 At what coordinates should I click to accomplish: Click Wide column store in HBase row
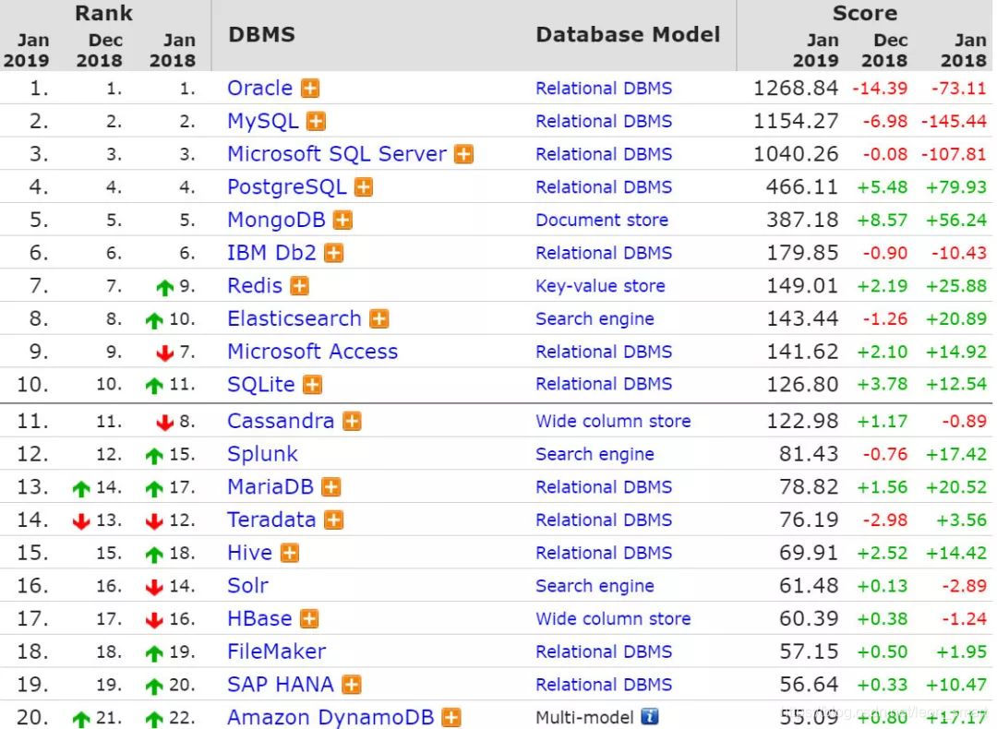pyautogui.click(x=613, y=619)
